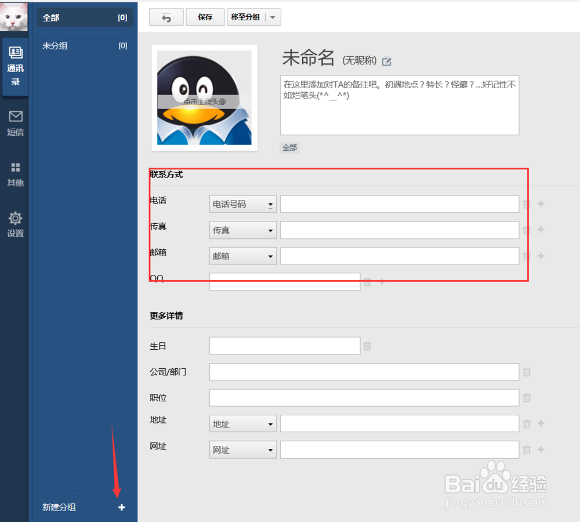Edit the nickname with the pencil icon
This screenshot has height=522, width=580.
pyautogui.click(x=386, y=61)
